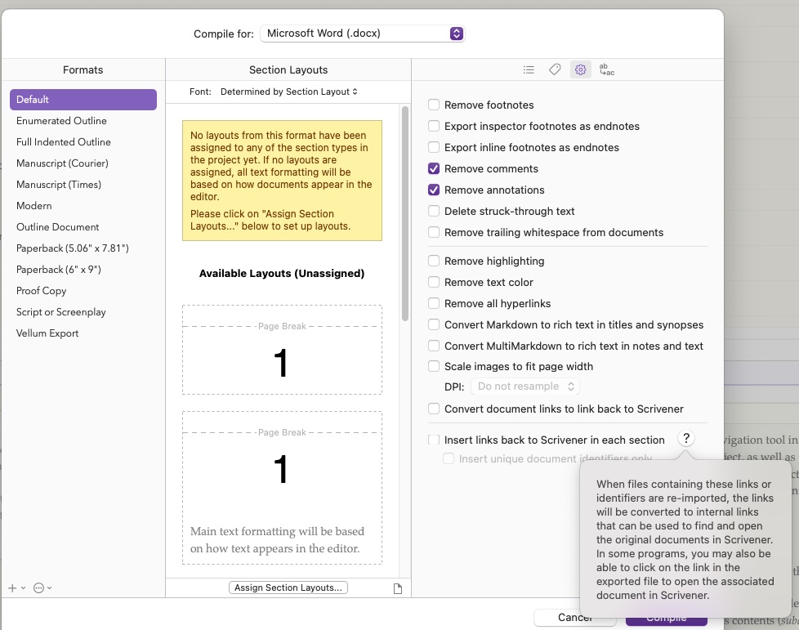Enable the Remove footnotes checkbox
Viewport: 799px width, 630px height.
point(434,105)
